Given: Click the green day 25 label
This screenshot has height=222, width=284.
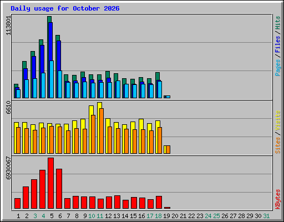Looking at the screenshot, I should (216, 216).
